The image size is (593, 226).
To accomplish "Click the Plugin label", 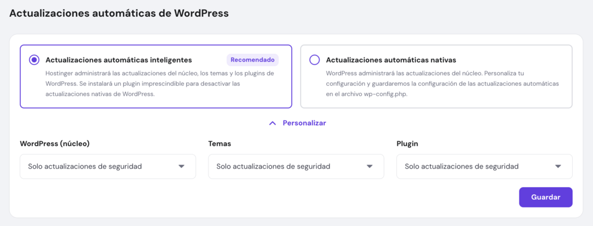I will point(407,144).
